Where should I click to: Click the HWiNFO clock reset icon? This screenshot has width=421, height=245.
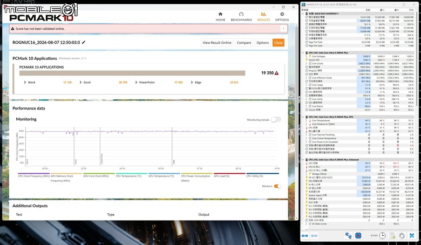pyautogui.click(x=382, y=236)
